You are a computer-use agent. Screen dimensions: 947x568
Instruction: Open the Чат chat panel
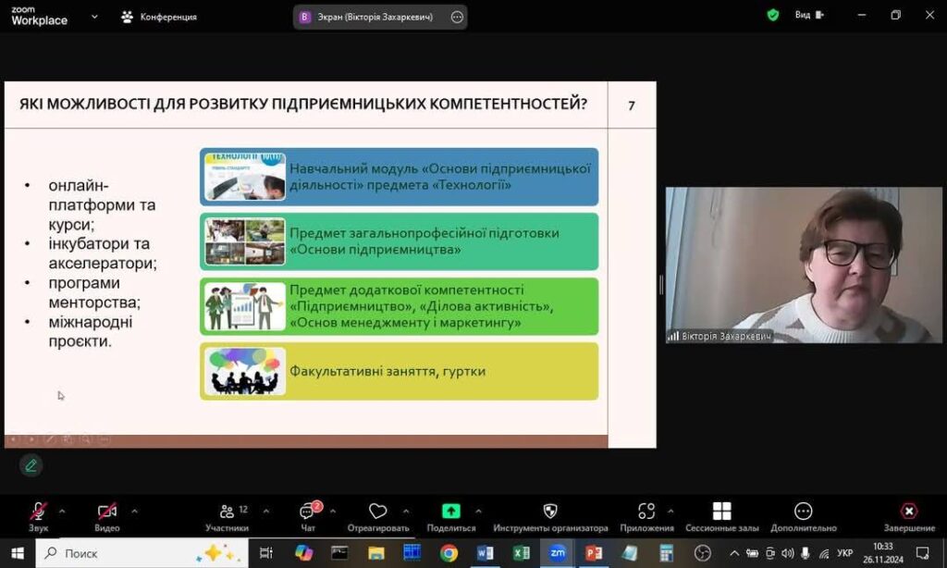307,512
